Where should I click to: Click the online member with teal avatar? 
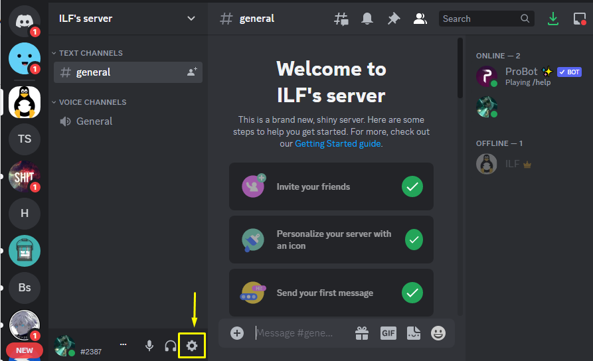click(487, 107)
